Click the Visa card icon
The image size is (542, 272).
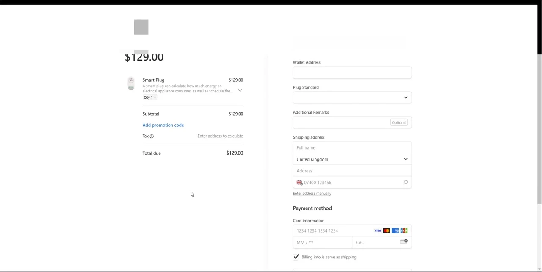378,230
